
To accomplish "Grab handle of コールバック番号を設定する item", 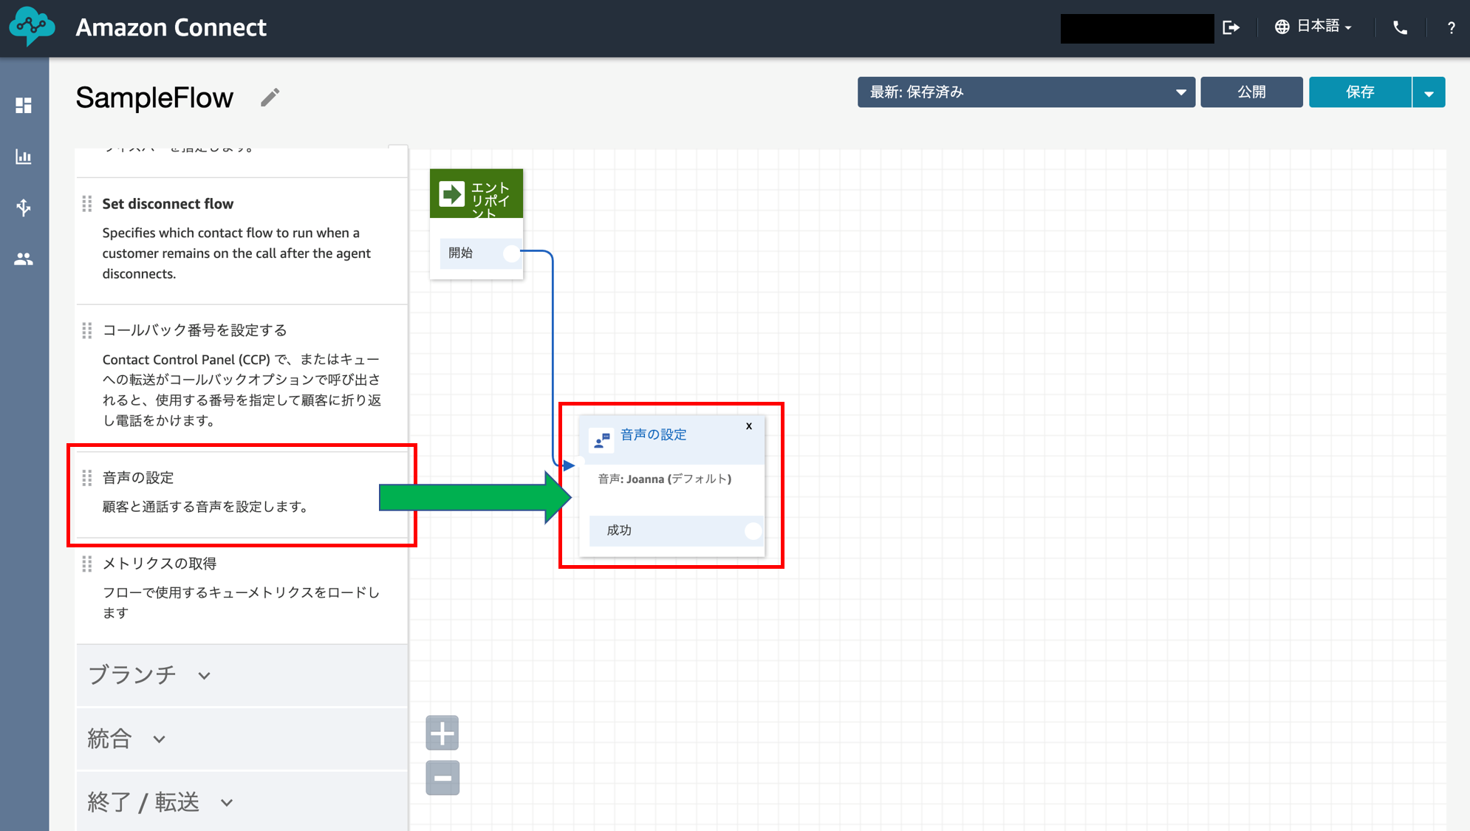I will pyautogui.click(x=87, y=330).
